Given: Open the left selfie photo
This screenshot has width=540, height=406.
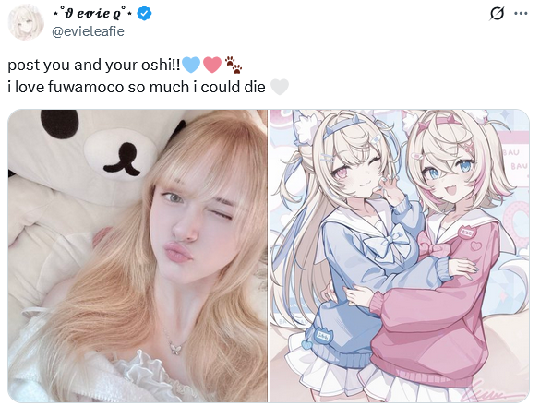Looking at the screenshot, I should click(x=138, y=256).
